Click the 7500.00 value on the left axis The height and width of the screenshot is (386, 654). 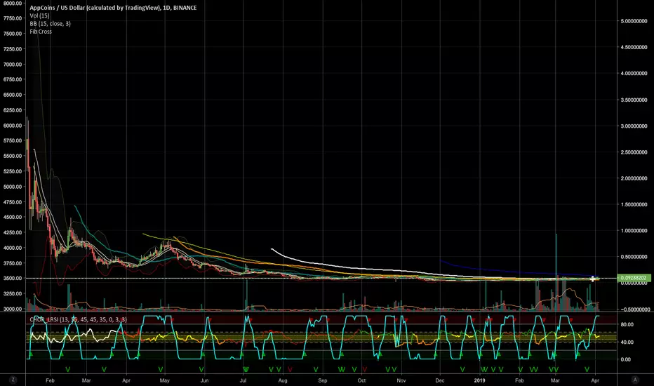click(13, 34)
